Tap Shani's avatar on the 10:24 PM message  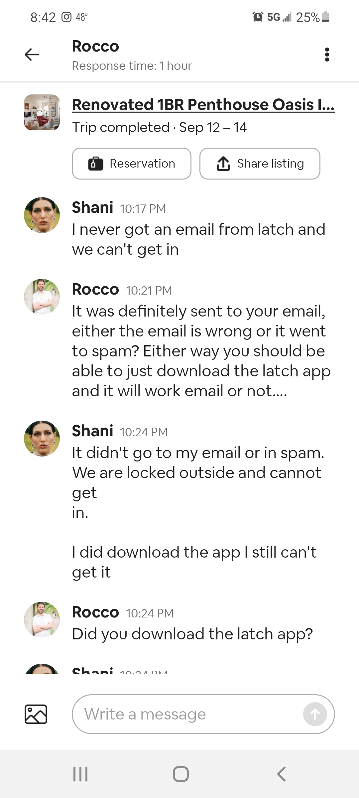[x=42, y=439]
